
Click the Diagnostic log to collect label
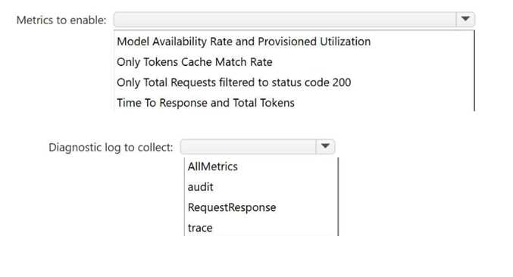coord(111,148)
